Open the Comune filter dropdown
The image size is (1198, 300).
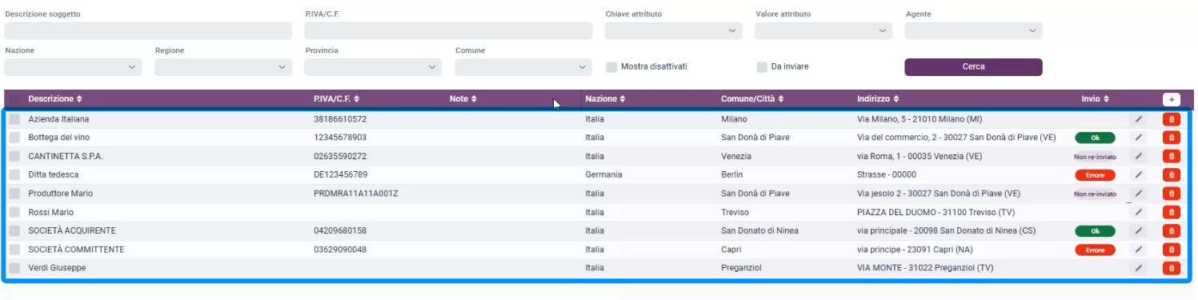click(523, 67)
